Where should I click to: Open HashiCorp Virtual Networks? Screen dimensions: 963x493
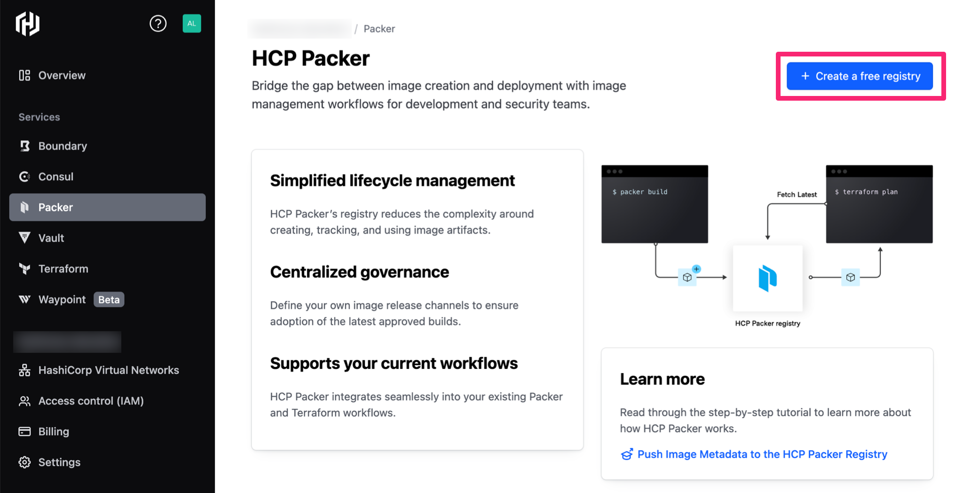coord(108,370)
